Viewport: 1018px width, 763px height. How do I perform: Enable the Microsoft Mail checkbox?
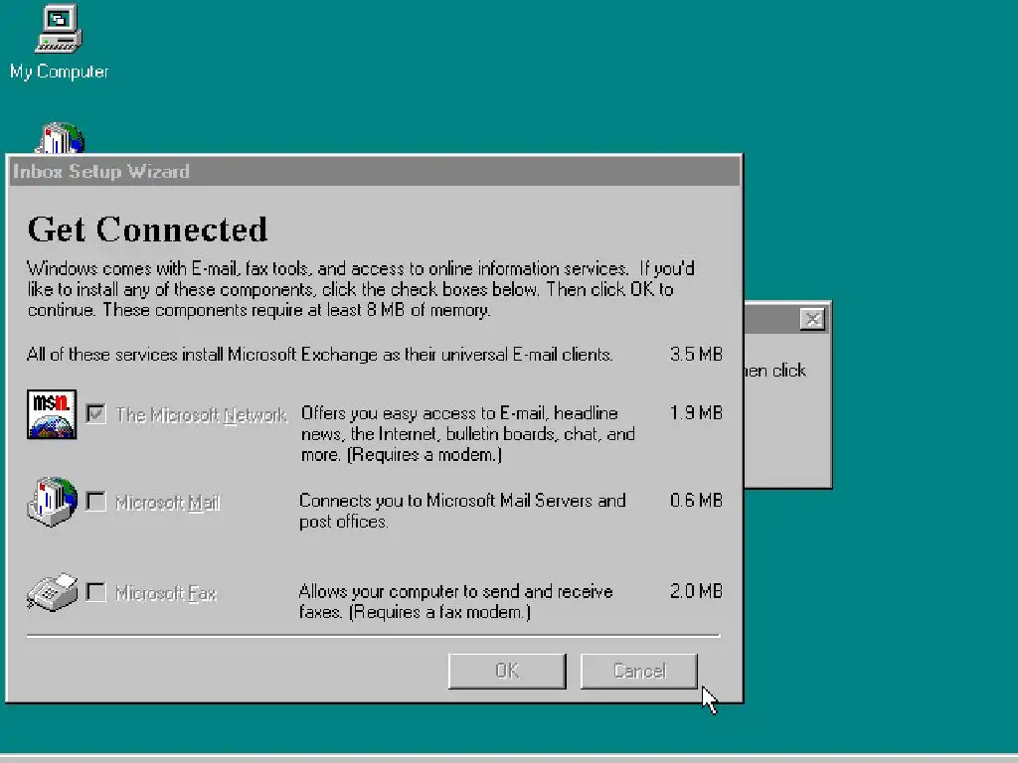(x=95, y=501)
